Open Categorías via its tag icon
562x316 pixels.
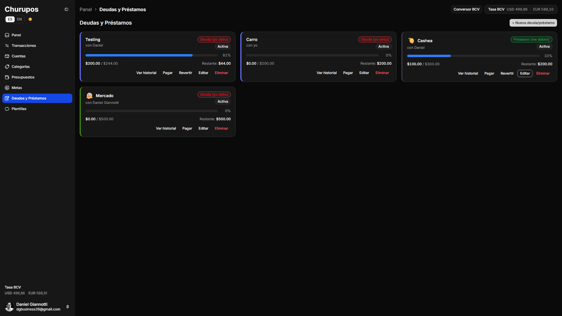coord(7,67)
